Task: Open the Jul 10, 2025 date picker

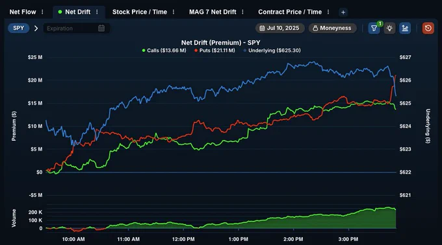Action: pos(280,28)
